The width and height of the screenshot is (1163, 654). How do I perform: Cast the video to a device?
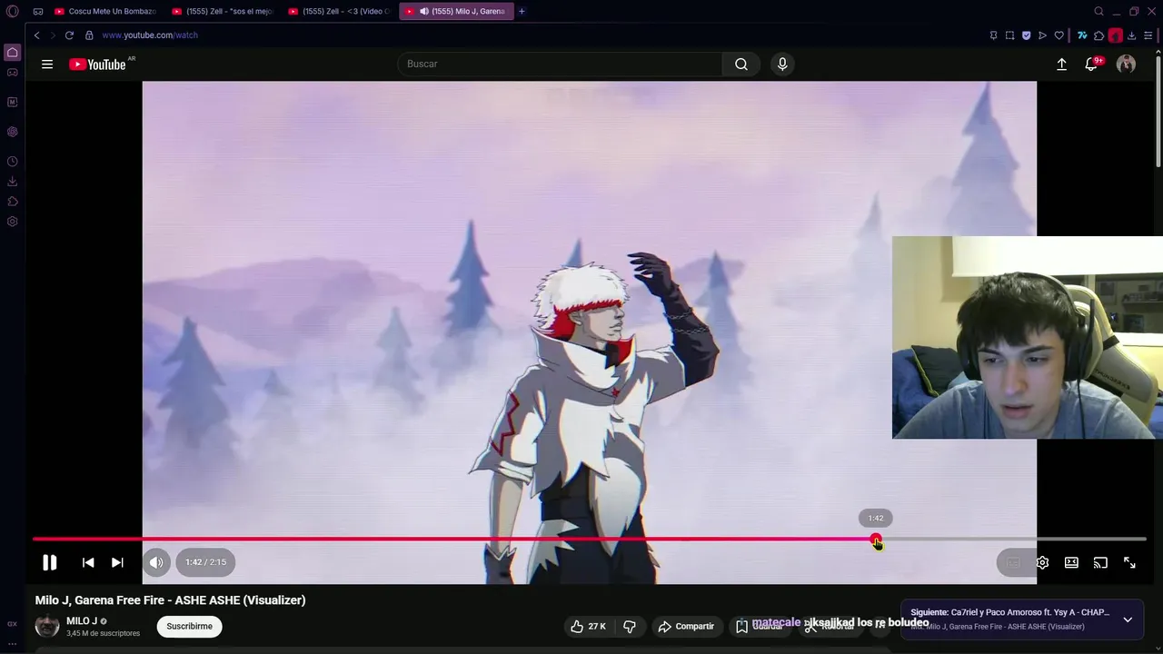pos(1100,562)
